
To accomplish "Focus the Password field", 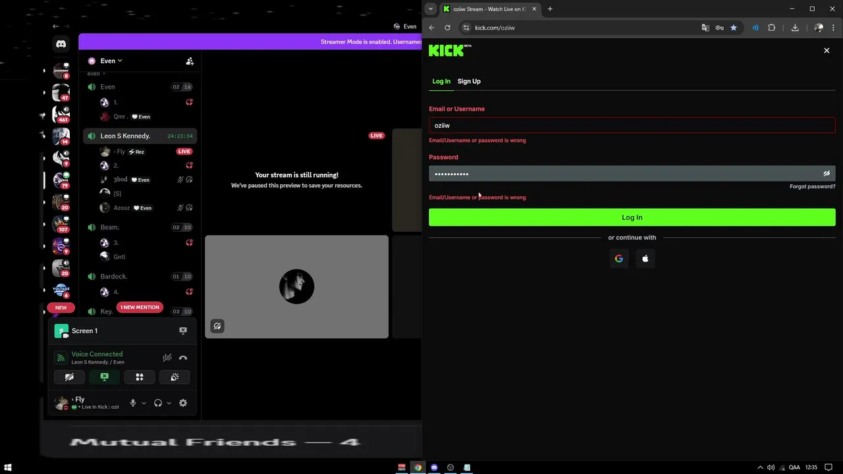I will [x=632, y=174].
